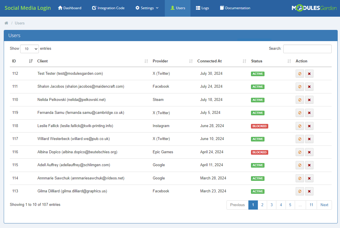Block Annmarie Sawchuk using the ban icon
Image resolution: width=340 pixels, height=228 pixels.
point(300,179)
